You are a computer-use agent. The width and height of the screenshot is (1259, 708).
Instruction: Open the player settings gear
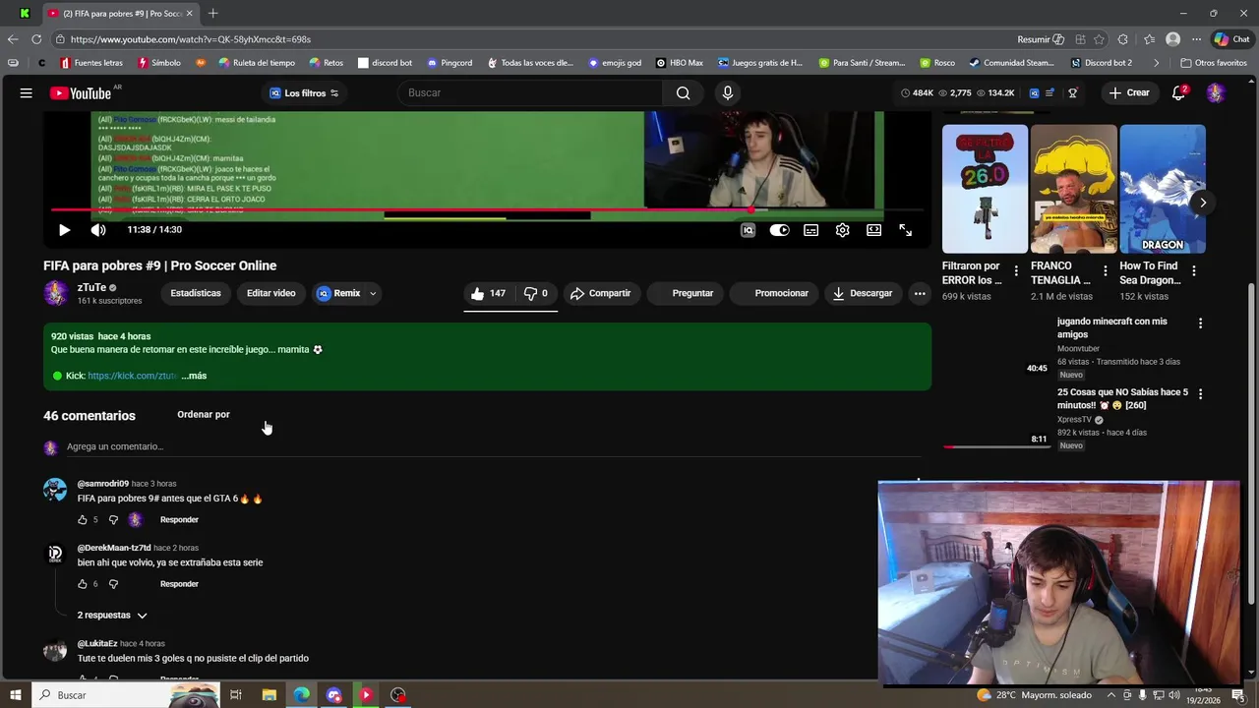pos(842,230)
